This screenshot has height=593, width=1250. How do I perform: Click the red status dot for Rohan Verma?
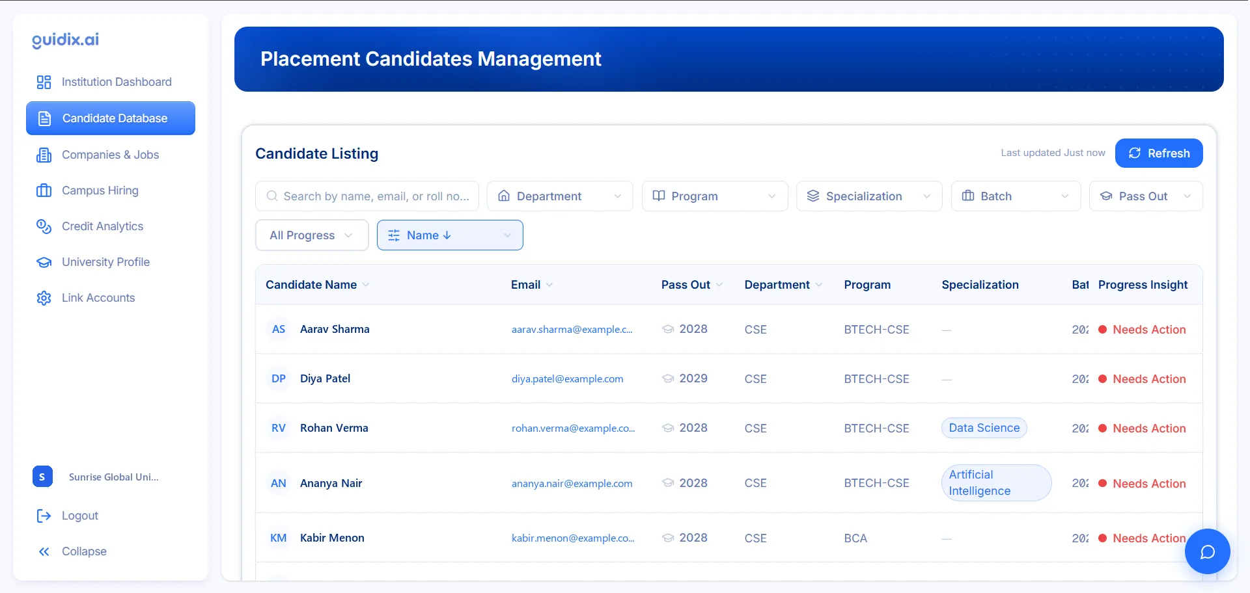(x=1103, y=428)
